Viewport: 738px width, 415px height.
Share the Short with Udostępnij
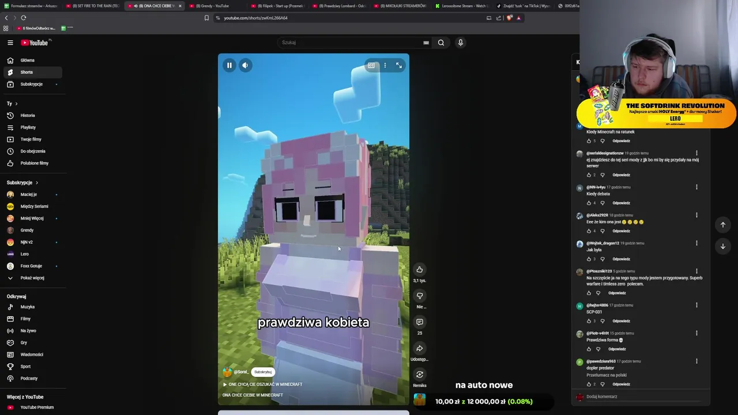(420, 348)
